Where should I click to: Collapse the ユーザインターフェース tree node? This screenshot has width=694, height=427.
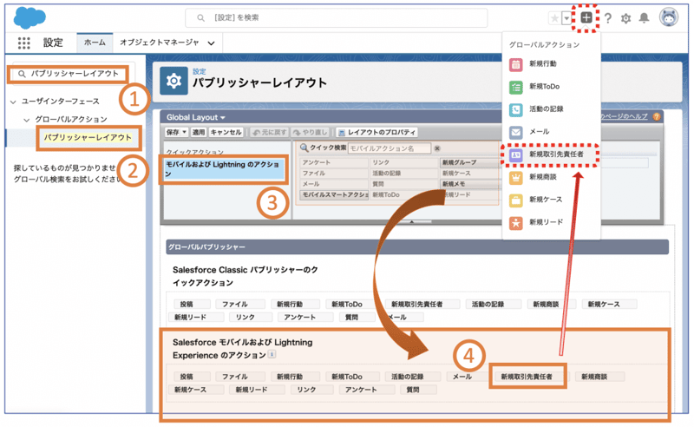[13, 102]
